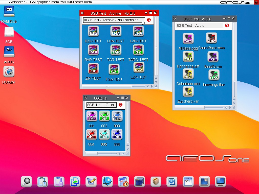Open the BZ2-TEST archive file
This screenshot has width=259, height=194.
tap(93, 31)
